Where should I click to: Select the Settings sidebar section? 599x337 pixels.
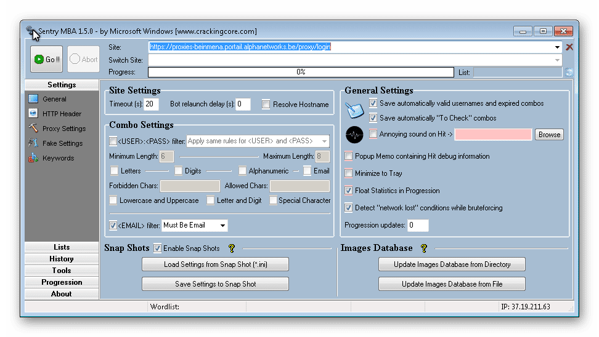tap(62, 85)
